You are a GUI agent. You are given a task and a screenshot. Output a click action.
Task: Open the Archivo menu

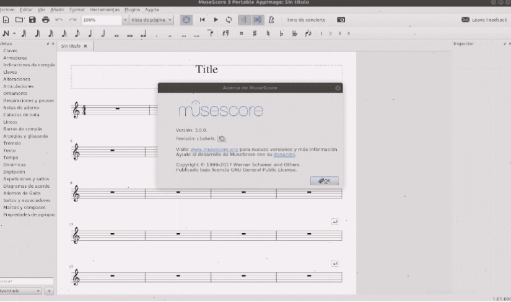(7, 10)
